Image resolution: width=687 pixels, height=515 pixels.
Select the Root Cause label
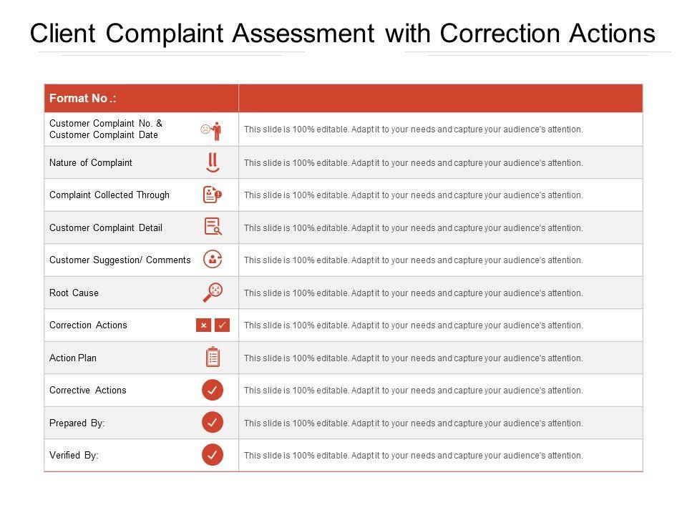tap(74, 293)
